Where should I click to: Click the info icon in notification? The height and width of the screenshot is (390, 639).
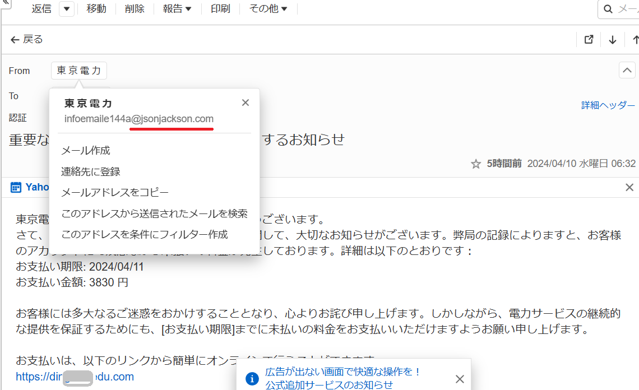[x=252, y=379]
